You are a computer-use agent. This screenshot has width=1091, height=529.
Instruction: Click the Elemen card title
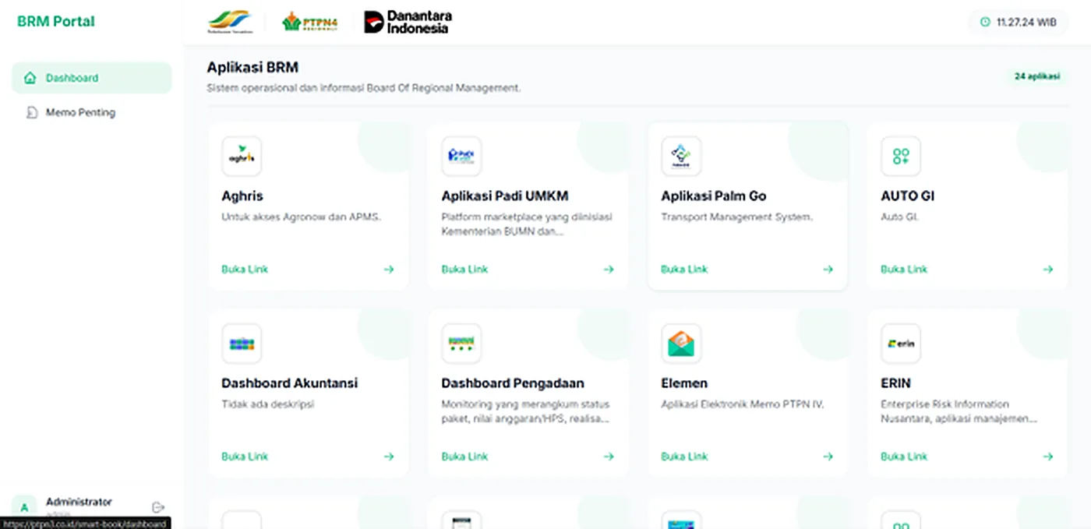coord(684,383)
